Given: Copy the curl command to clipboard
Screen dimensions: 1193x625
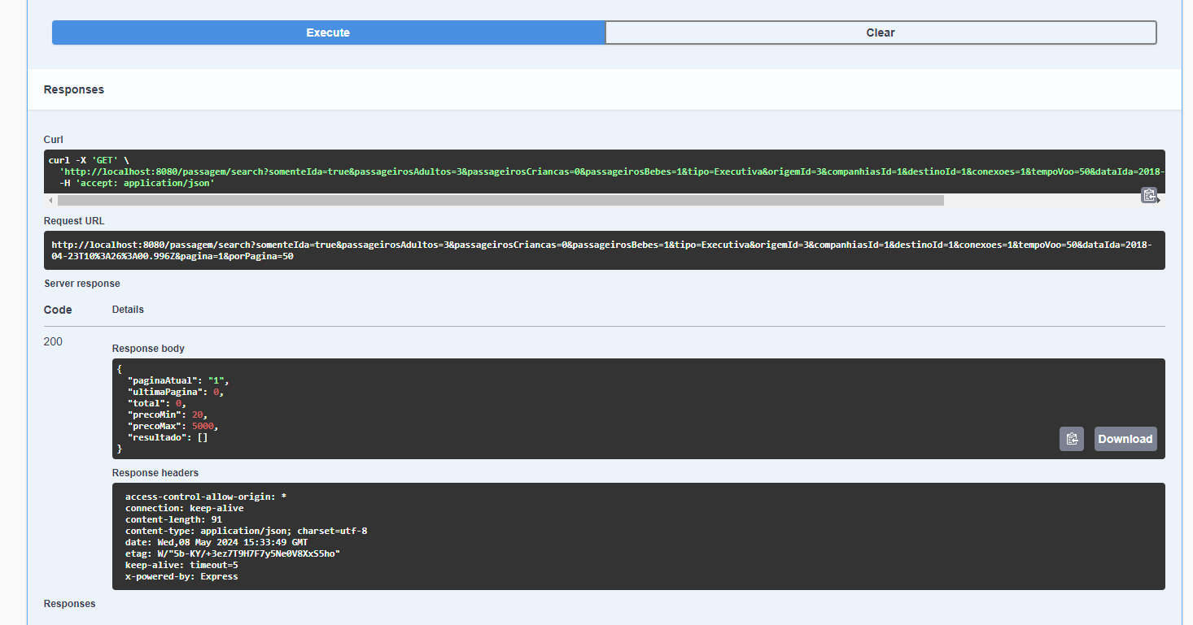Looking at the screenshot, I should tap(1148, 195).
